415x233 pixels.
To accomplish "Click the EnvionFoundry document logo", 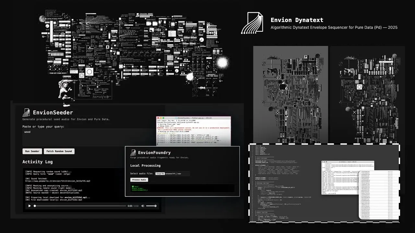I will pyautogui.click(x=133, y=152).
